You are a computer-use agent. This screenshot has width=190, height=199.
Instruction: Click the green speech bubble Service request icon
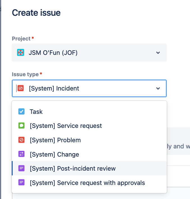tap(21, 126)
